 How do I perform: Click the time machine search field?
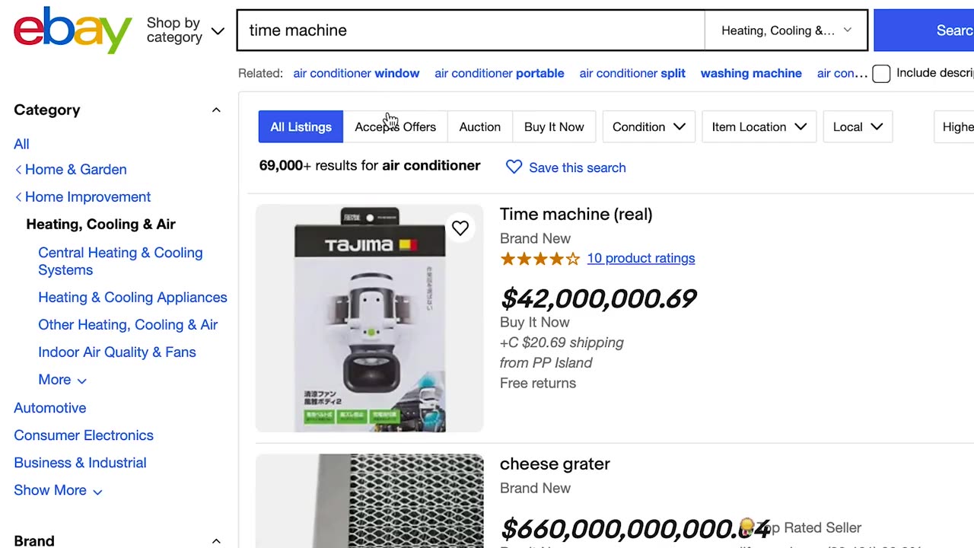(x=472, y=30)
